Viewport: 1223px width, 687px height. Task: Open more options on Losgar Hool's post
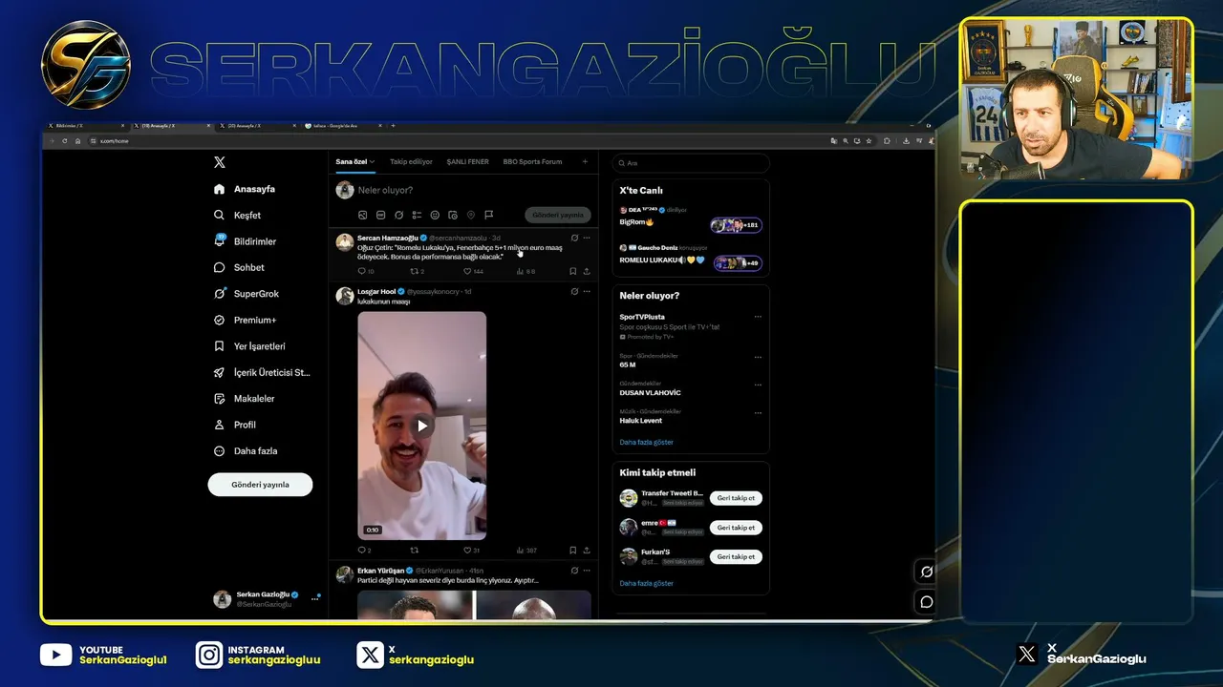[587, 291]
